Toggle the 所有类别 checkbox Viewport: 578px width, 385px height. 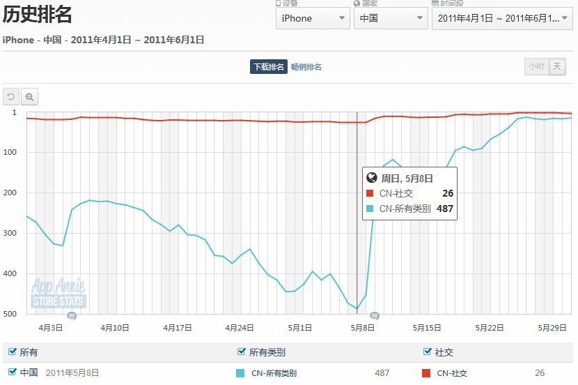[242, 352]
